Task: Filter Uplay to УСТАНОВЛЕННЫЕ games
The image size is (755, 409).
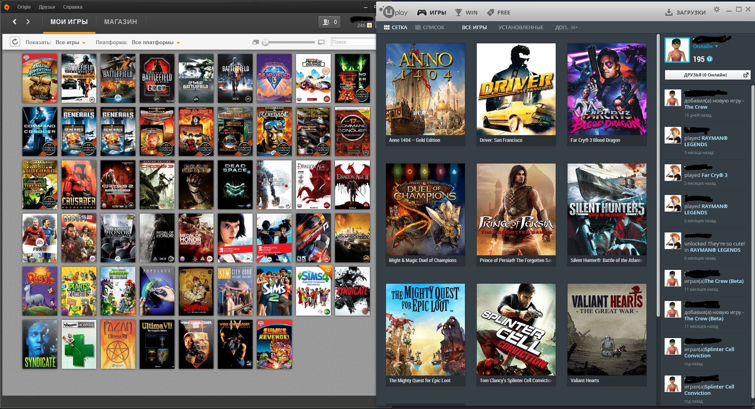Action: point(521,28)
